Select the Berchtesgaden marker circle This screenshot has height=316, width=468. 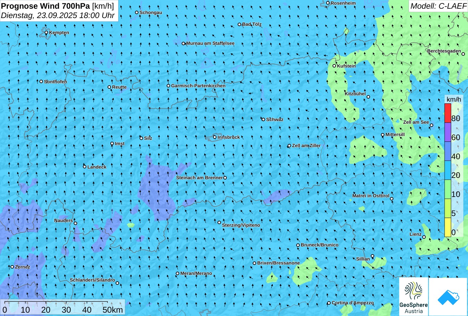tap(463, 54)
